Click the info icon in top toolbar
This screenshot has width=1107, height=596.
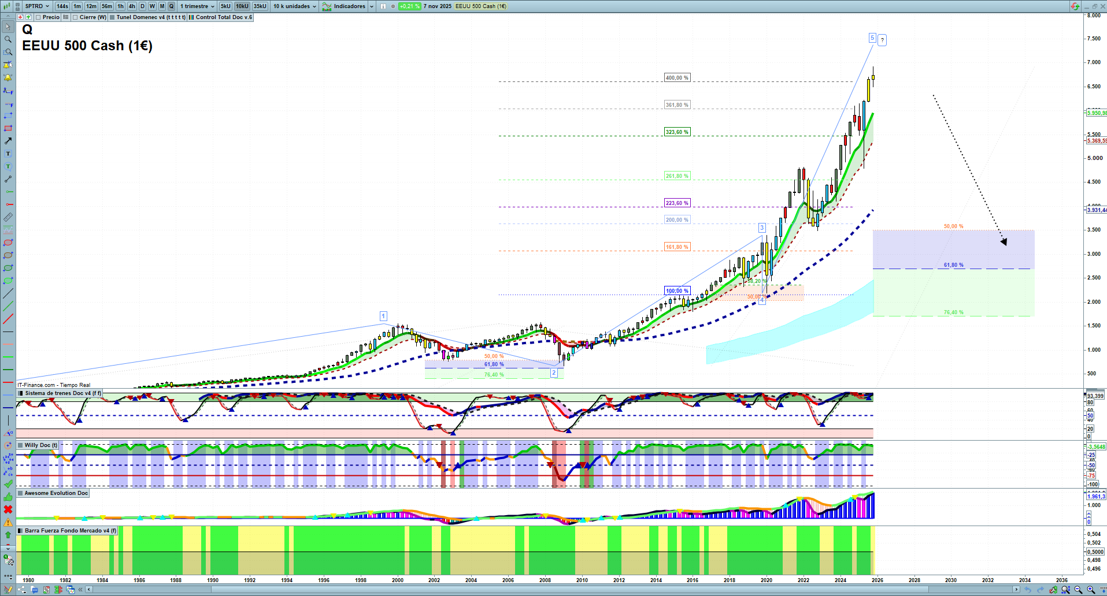click(383, 6)
